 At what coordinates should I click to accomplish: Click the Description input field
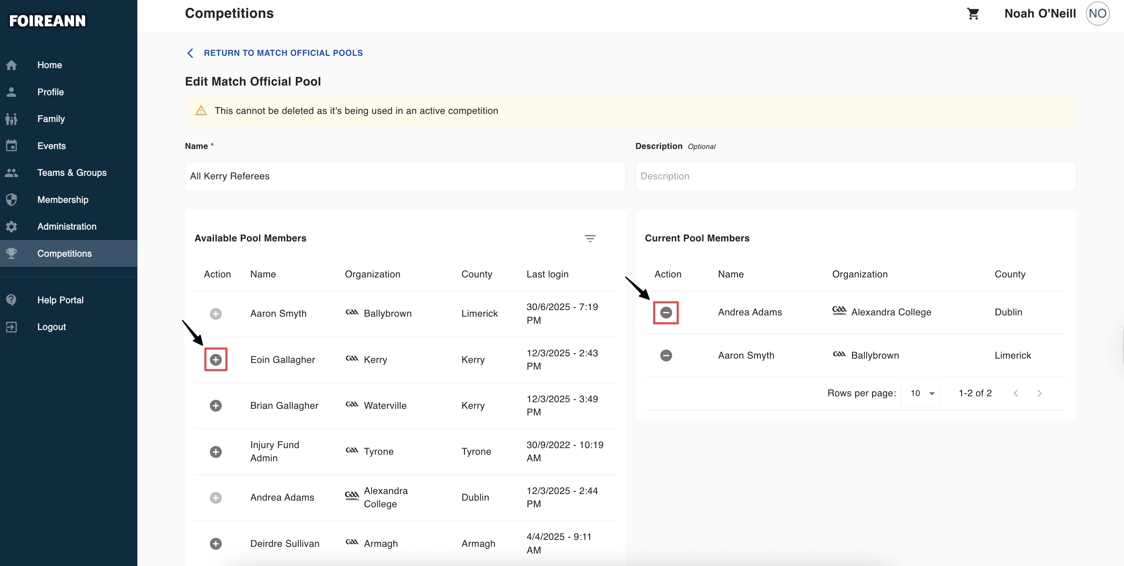click(x=855, y=176)
